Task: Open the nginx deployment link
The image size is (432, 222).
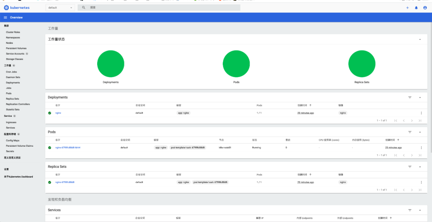Action: coord(58,113)
